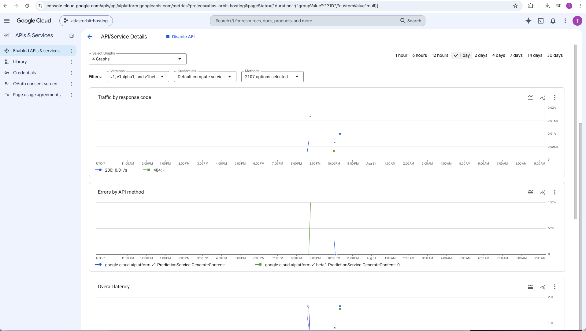Collapse the APIs & Services side panel

(72, 36)
